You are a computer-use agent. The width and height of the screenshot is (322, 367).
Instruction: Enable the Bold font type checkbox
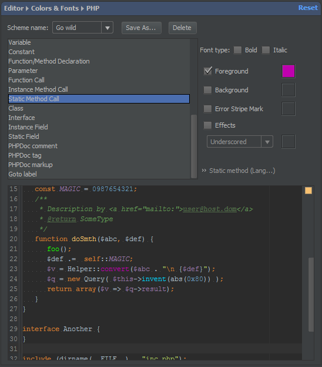click(237, 50)
